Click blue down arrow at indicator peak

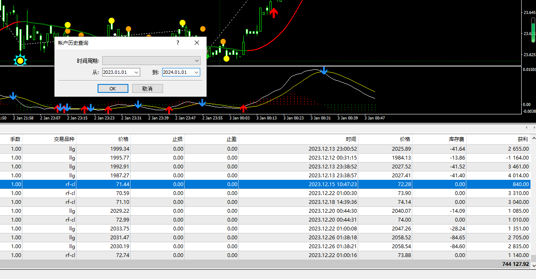(x=324, y=70)
